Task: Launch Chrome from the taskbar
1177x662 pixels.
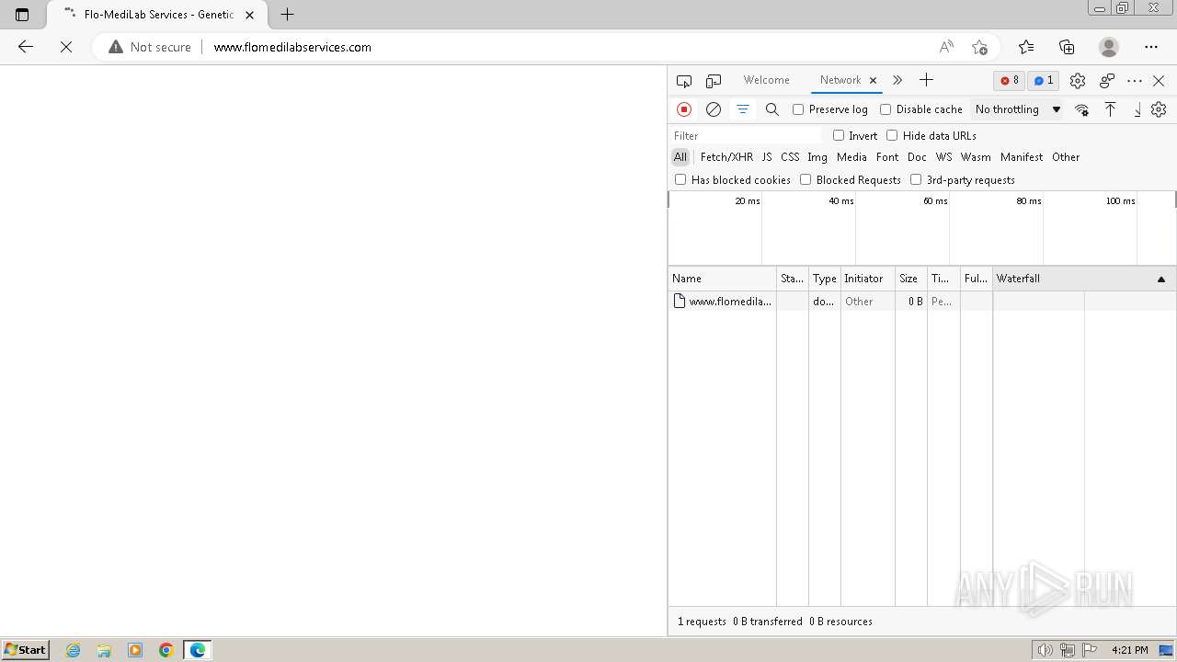Action: pos(166,650)
